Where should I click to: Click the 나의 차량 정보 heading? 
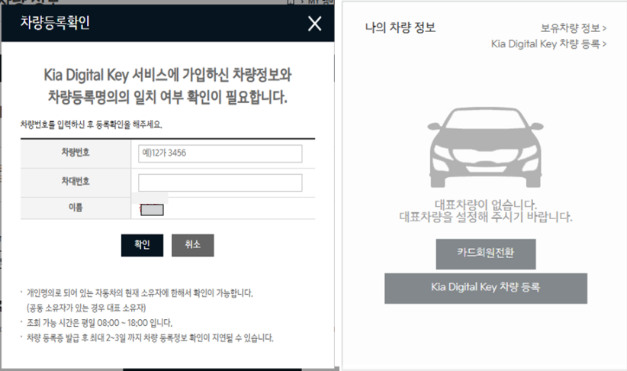400,27
